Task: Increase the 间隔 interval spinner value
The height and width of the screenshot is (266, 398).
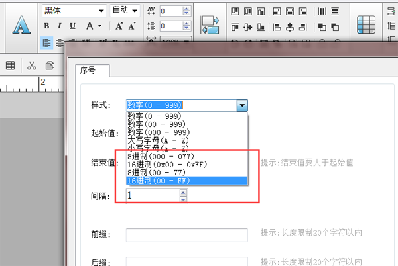Action: [x=184, y=193]
